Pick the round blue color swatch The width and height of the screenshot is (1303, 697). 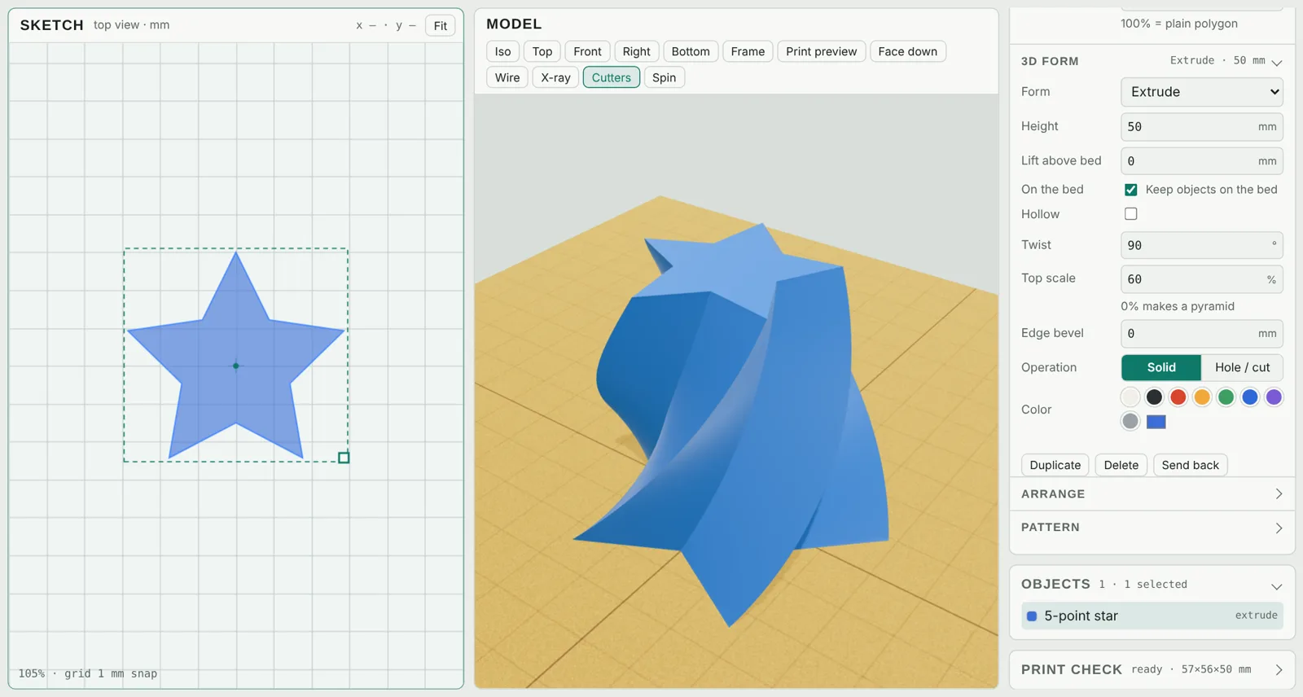pos(1250,397)
